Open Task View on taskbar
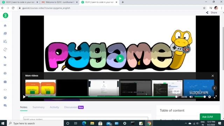Screen dimensions: 224x126 [x=76, y=123]
